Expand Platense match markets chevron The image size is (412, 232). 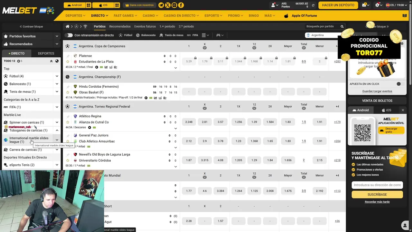coord(175,68)
